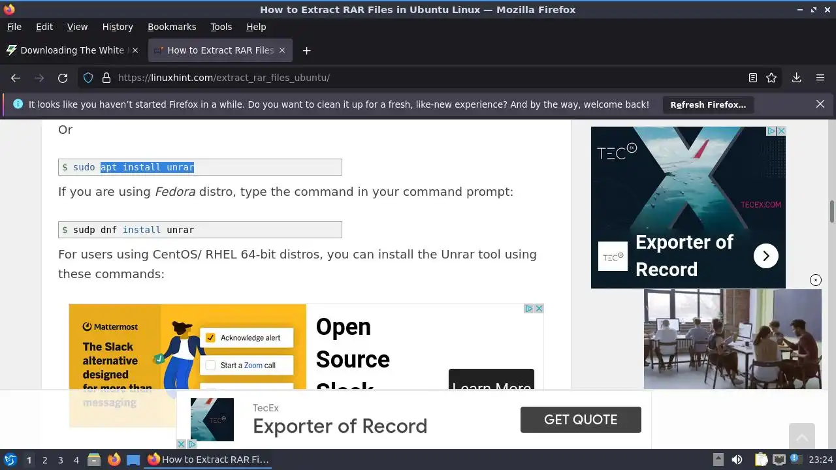
Task: Click the GET QUOTE button
Action: click(x=581, y=420)
